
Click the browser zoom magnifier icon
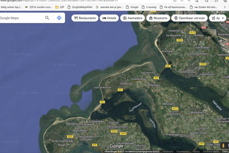point(189,1)
